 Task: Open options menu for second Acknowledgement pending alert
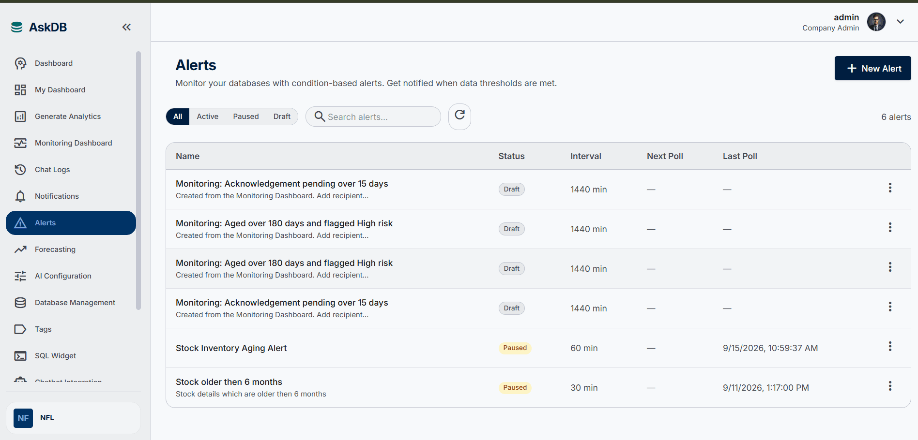click(890, 307)
